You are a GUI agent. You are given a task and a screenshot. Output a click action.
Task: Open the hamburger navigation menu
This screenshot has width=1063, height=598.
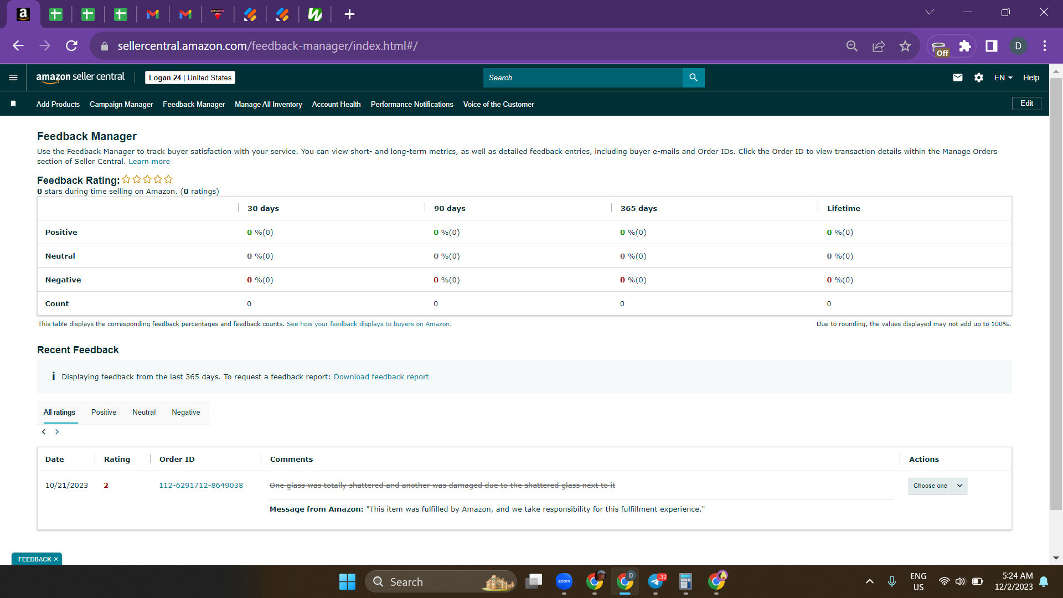13,78
